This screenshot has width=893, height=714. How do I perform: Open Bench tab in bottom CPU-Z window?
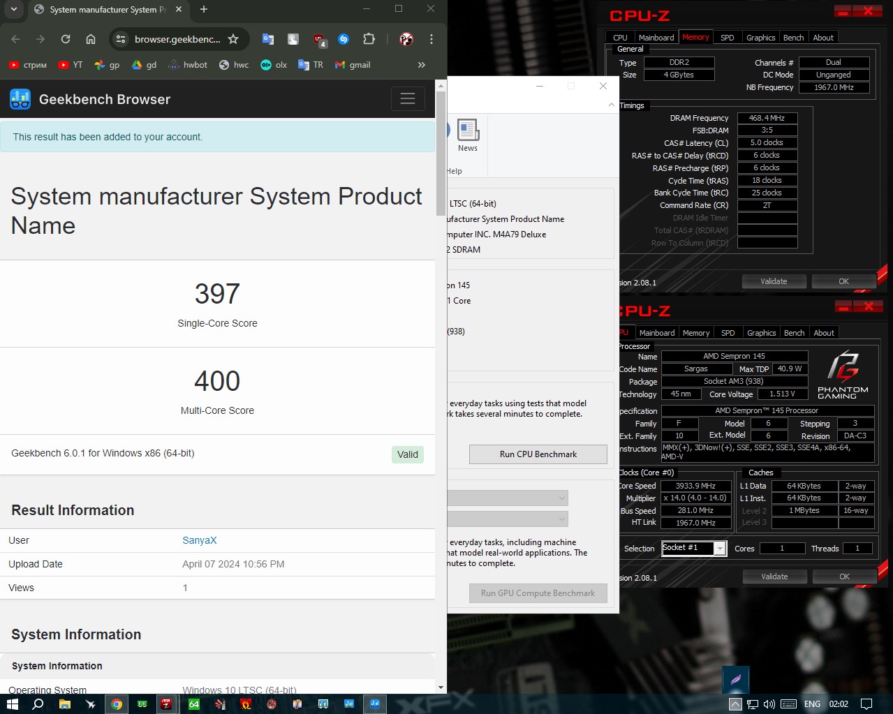(x=794, y=333)
